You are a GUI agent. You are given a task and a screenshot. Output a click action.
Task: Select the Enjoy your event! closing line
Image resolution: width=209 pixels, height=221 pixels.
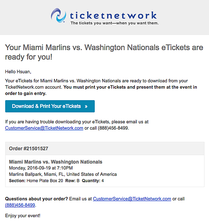pyautogui.click(x=23, y=215)
